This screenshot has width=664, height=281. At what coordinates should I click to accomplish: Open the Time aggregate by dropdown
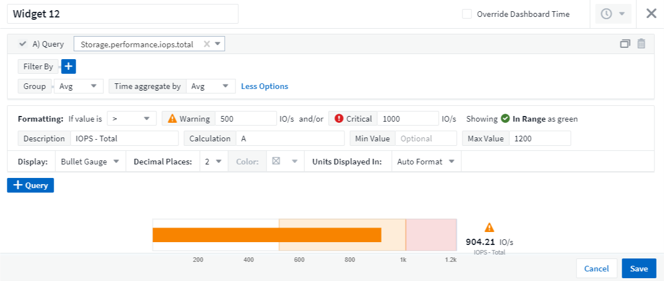pos(211,86)
